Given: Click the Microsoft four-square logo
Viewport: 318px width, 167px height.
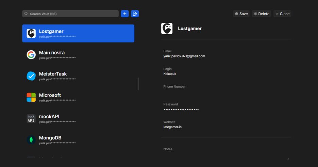Looking at the screenshot, I should click(x=31, y=97).
